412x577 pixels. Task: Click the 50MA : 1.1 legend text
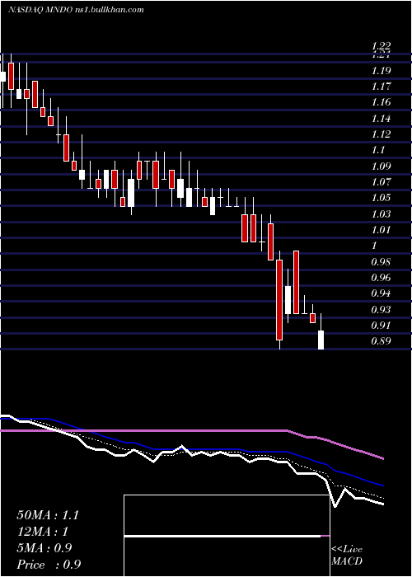(48, 515)
